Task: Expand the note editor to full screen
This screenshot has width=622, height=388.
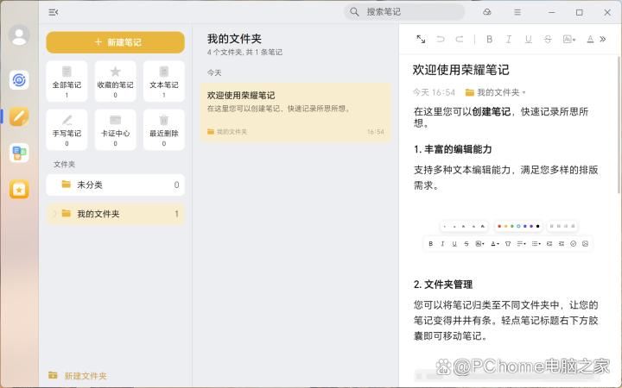Action: [x=421, y=39]
